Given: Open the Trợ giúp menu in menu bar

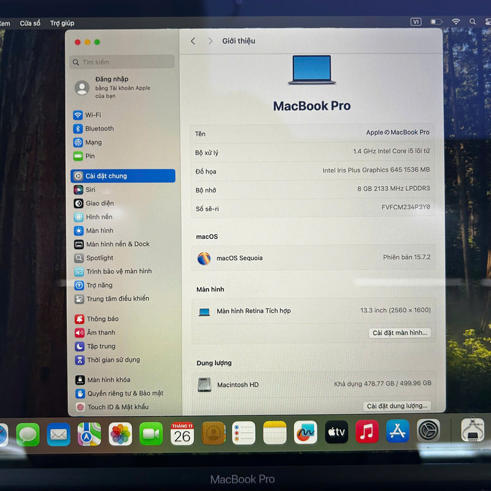Looking at the screenshot, I should point(61,23).
